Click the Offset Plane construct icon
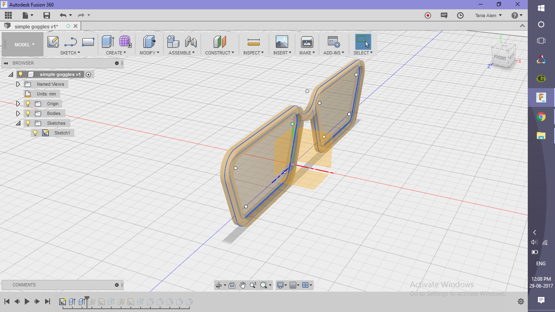The image size is (555, 312). [219, 41]
